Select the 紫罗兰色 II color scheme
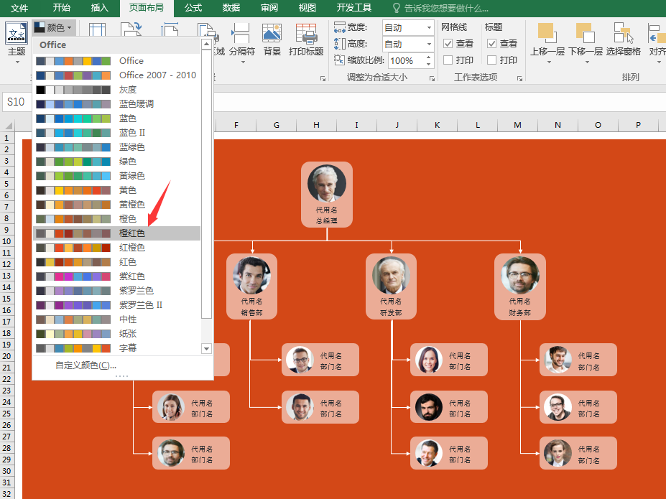 pos(116,304)
